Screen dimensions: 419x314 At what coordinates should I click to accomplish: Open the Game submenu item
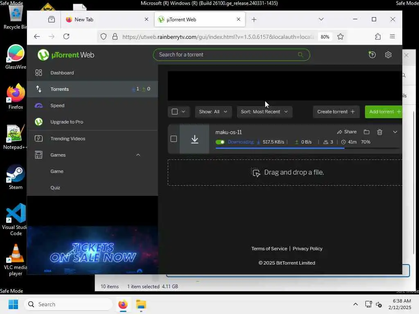(x=92, y=171)
